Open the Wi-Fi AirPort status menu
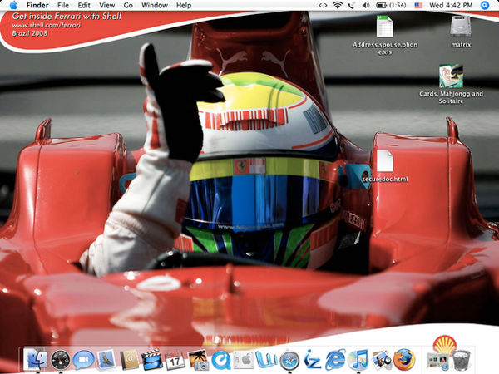 click(338, 5)
